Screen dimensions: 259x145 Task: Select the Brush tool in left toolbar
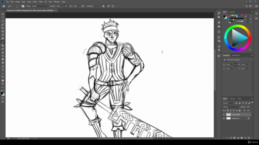point(3,42)
